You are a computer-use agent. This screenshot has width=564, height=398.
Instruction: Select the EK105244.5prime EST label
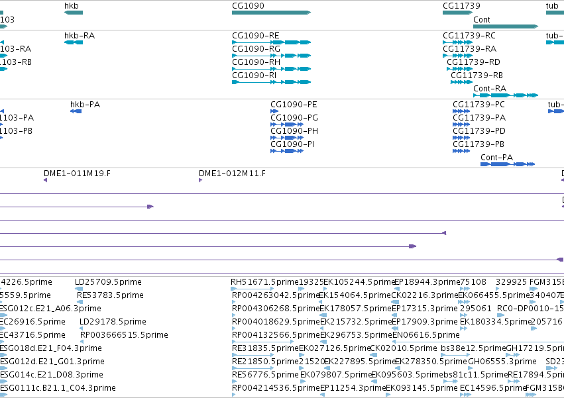click(x=359, y=282)
